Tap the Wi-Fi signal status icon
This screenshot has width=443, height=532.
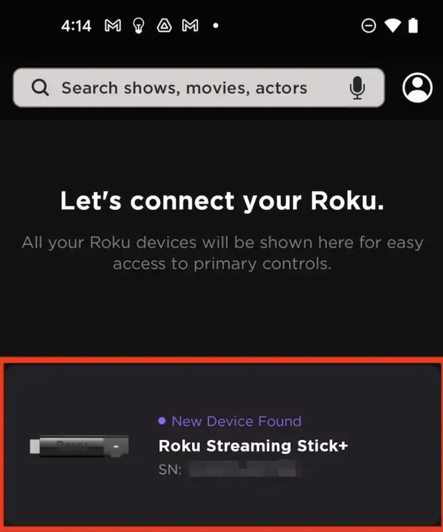(x=393, y=26)
